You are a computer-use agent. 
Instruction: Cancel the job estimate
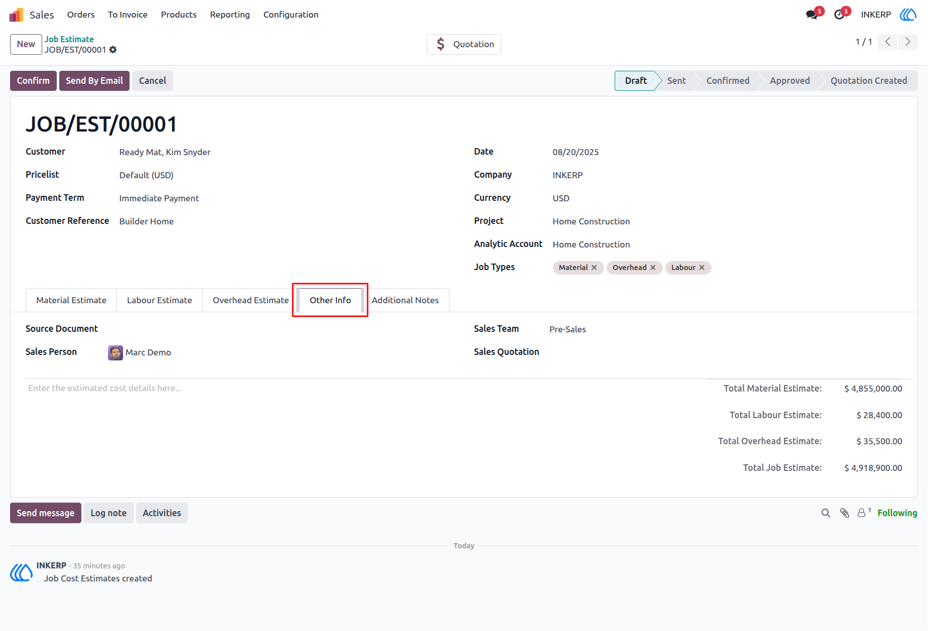coord(153,81)
